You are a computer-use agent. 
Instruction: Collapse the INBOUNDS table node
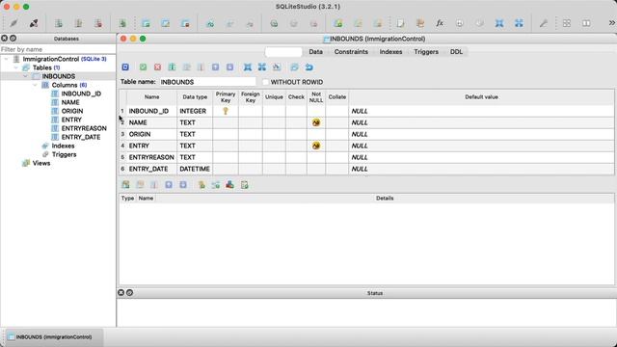tap(26, 76)
